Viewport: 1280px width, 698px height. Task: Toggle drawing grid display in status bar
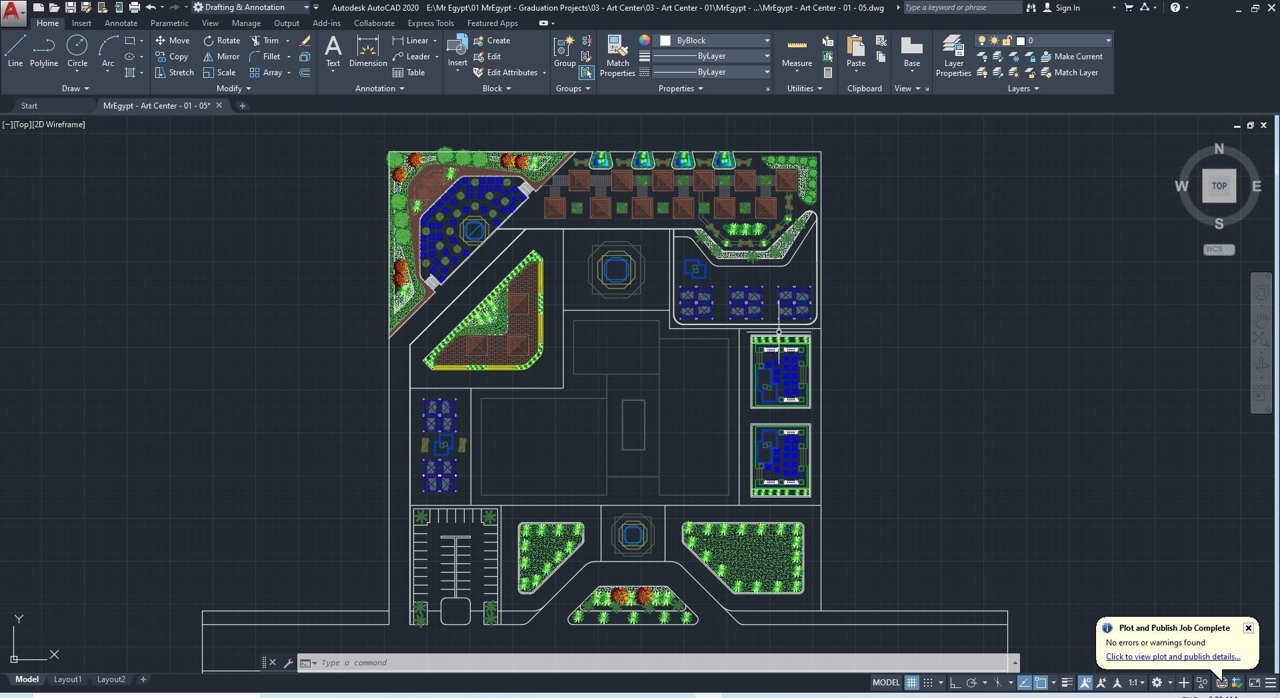click(911, 683)
